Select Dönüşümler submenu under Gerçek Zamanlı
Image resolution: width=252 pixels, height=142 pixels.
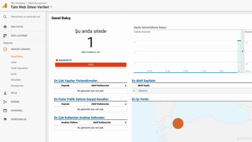(17, 86)
